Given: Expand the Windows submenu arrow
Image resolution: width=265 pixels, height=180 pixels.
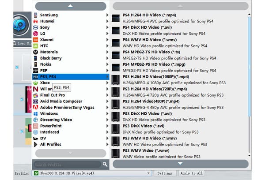Looking at the screenshot, I should tap(107, 114).
